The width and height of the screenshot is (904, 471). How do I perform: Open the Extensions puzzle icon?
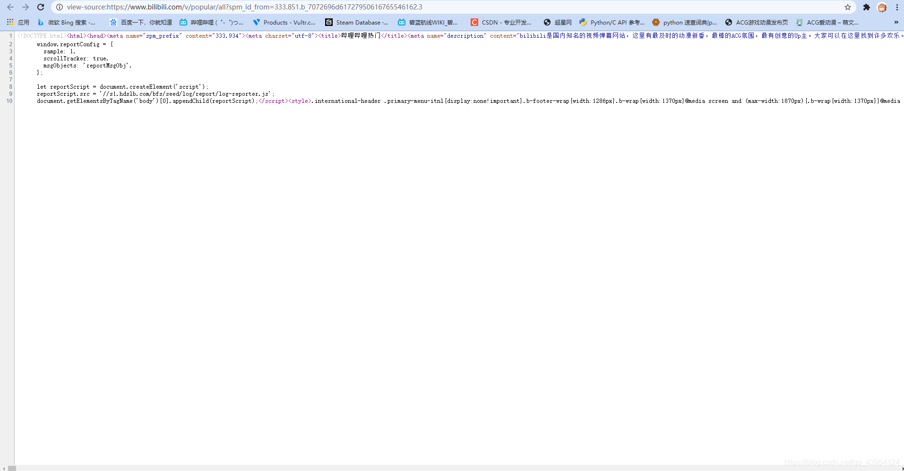pos(867,7)
